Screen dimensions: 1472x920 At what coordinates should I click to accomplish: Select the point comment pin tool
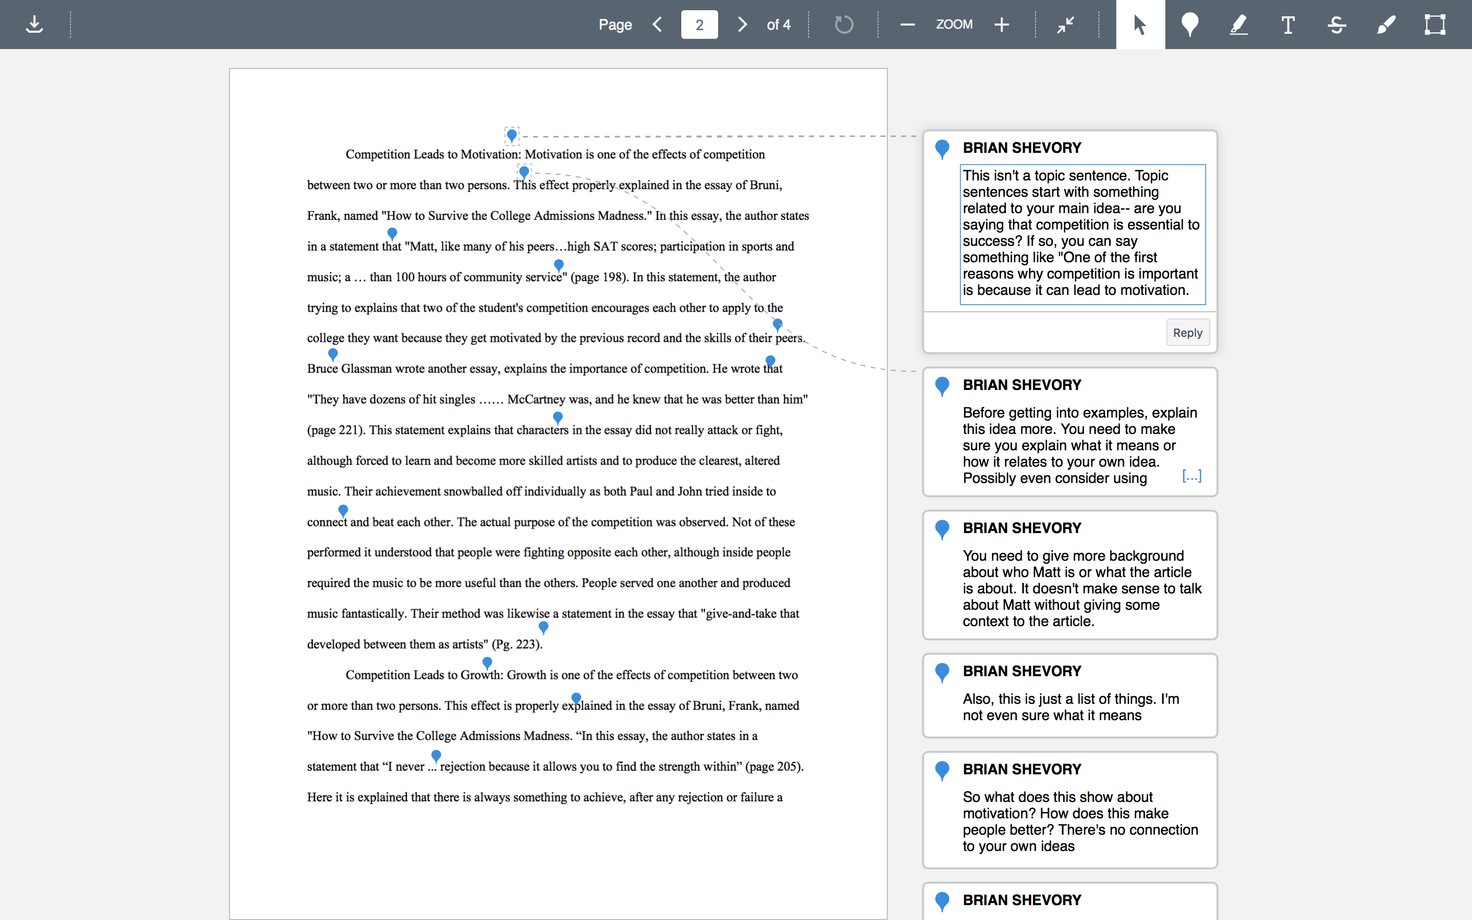point(1190,25)
